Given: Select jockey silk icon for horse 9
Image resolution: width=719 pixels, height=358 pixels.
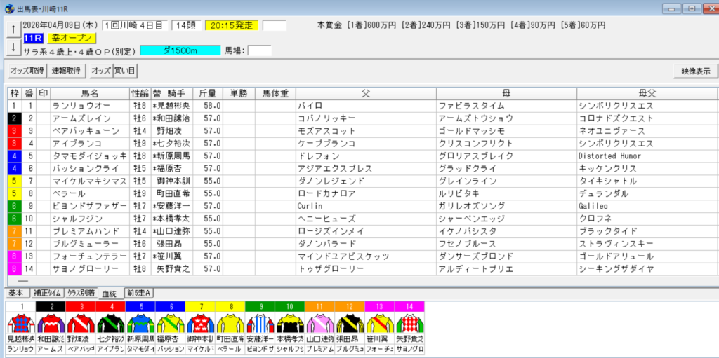Looking at the screenshot, I should 259,324.
